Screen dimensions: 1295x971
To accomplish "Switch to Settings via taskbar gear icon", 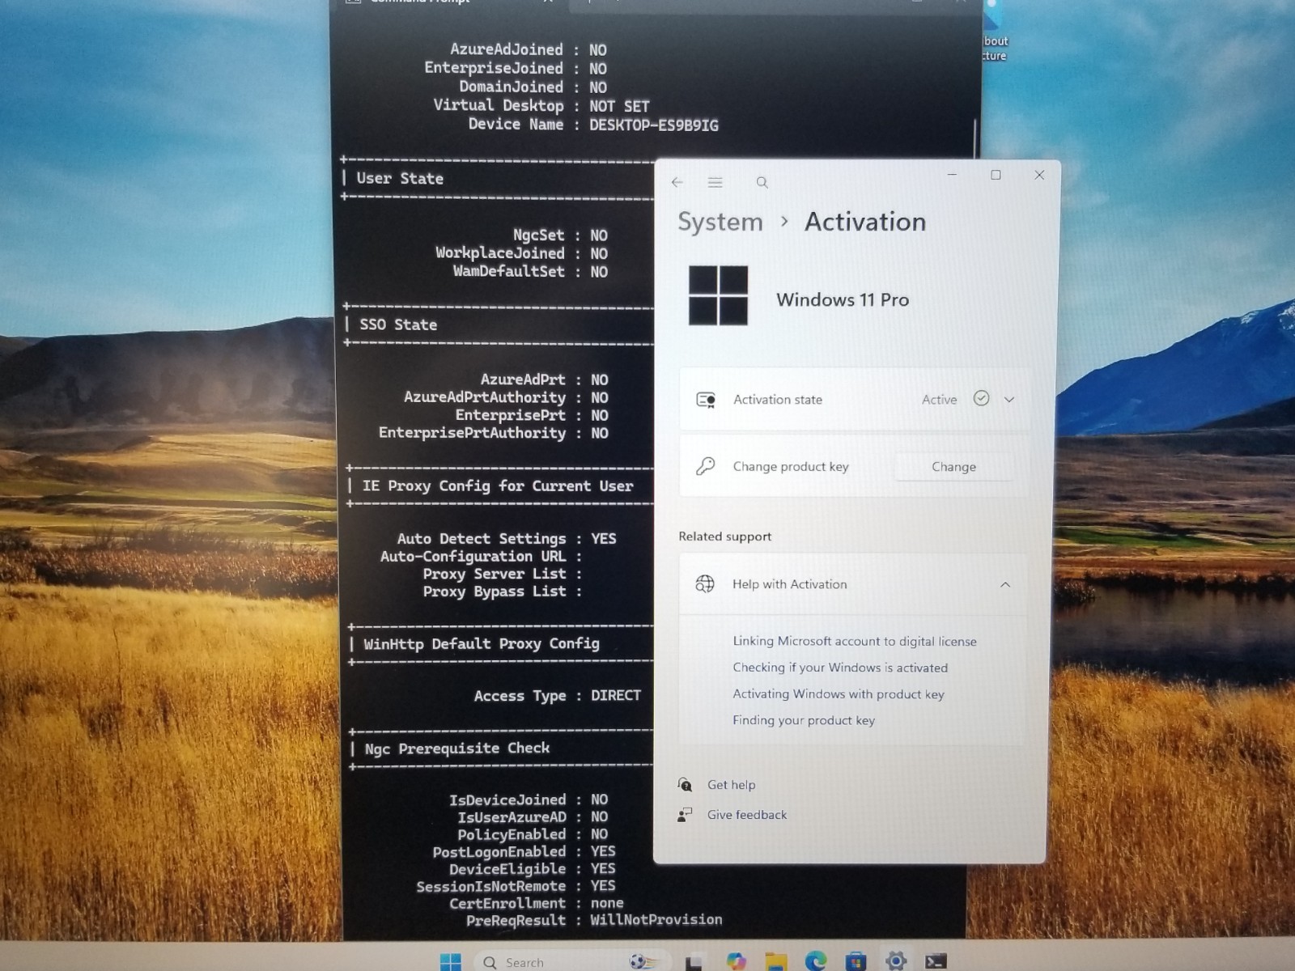I will click(896, 961).
